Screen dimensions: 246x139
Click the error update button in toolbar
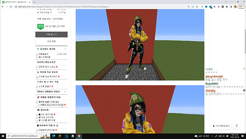tap(241, 7)
